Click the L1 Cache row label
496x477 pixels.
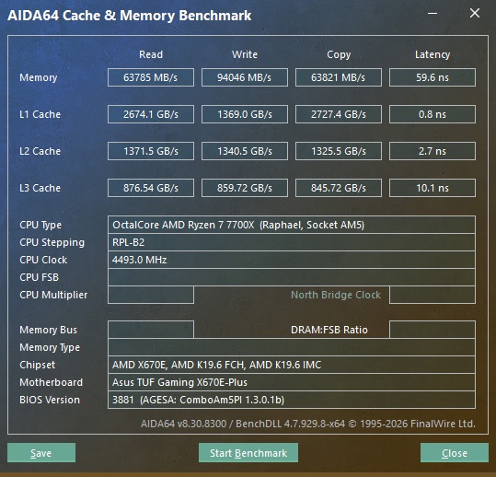pyautogui.click(x=40, y=114)
